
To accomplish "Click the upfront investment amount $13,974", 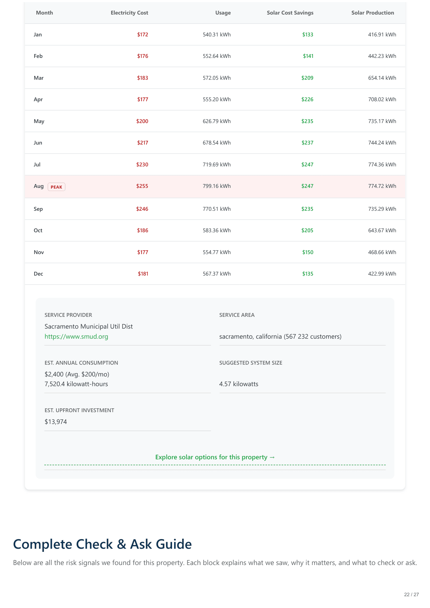I will pyautogui.click(x=56, y=422).
